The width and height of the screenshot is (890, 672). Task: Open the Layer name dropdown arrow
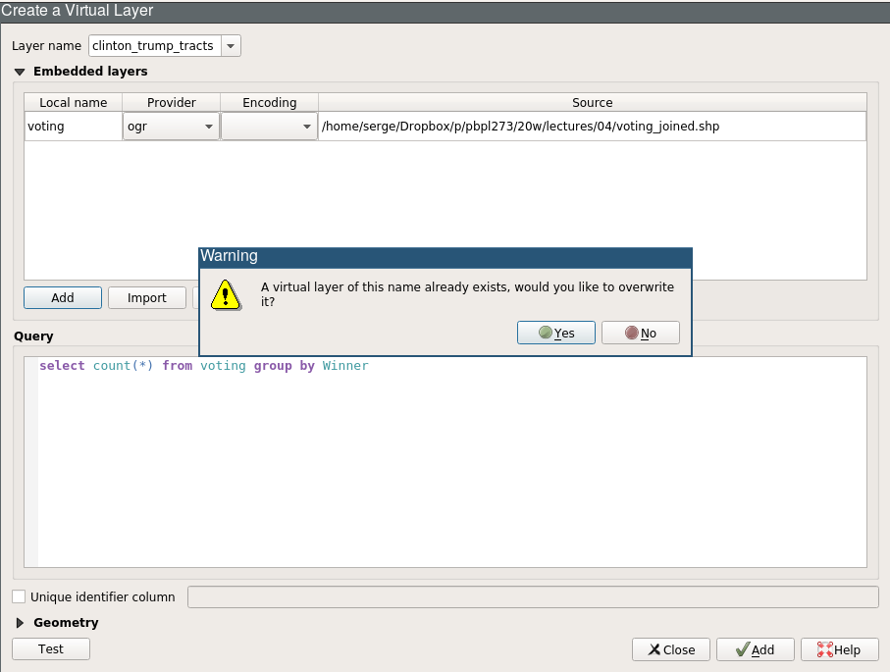point(231,46)
